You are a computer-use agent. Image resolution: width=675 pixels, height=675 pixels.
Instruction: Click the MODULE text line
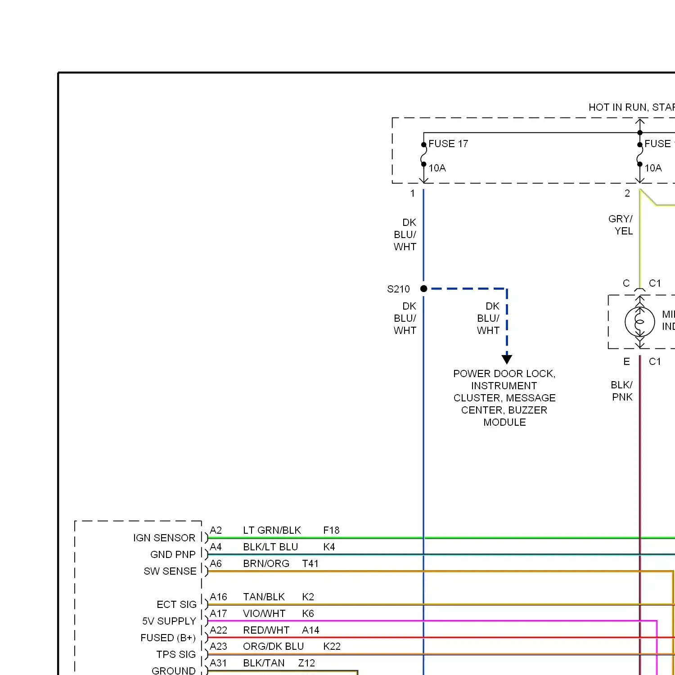(504, 422)
